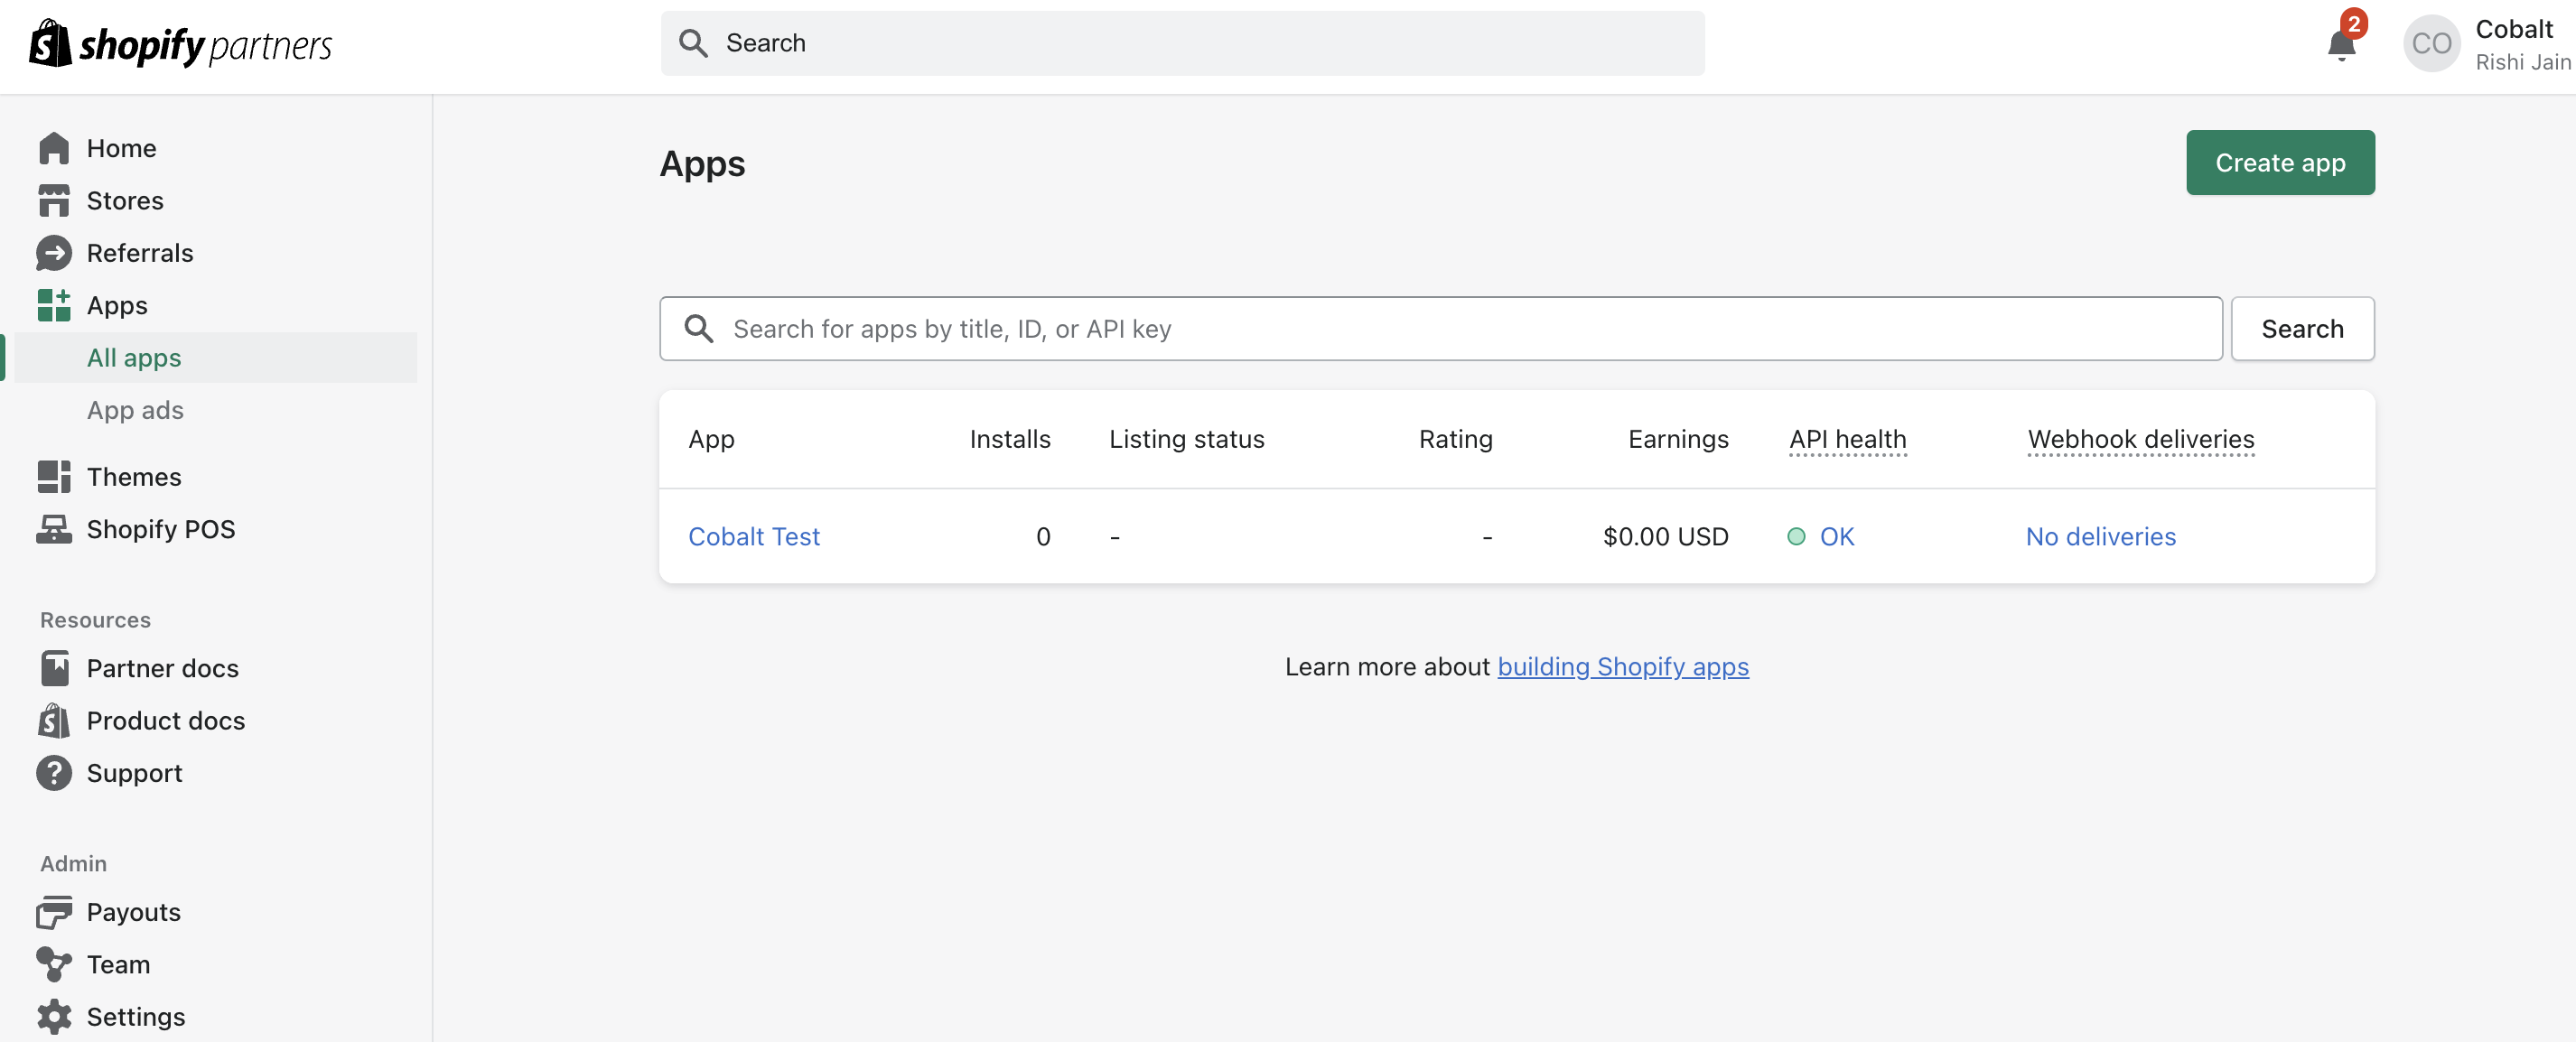Click the Create app button
This screenshot has height=1042, width=2576.
(x=2279, y=163)
